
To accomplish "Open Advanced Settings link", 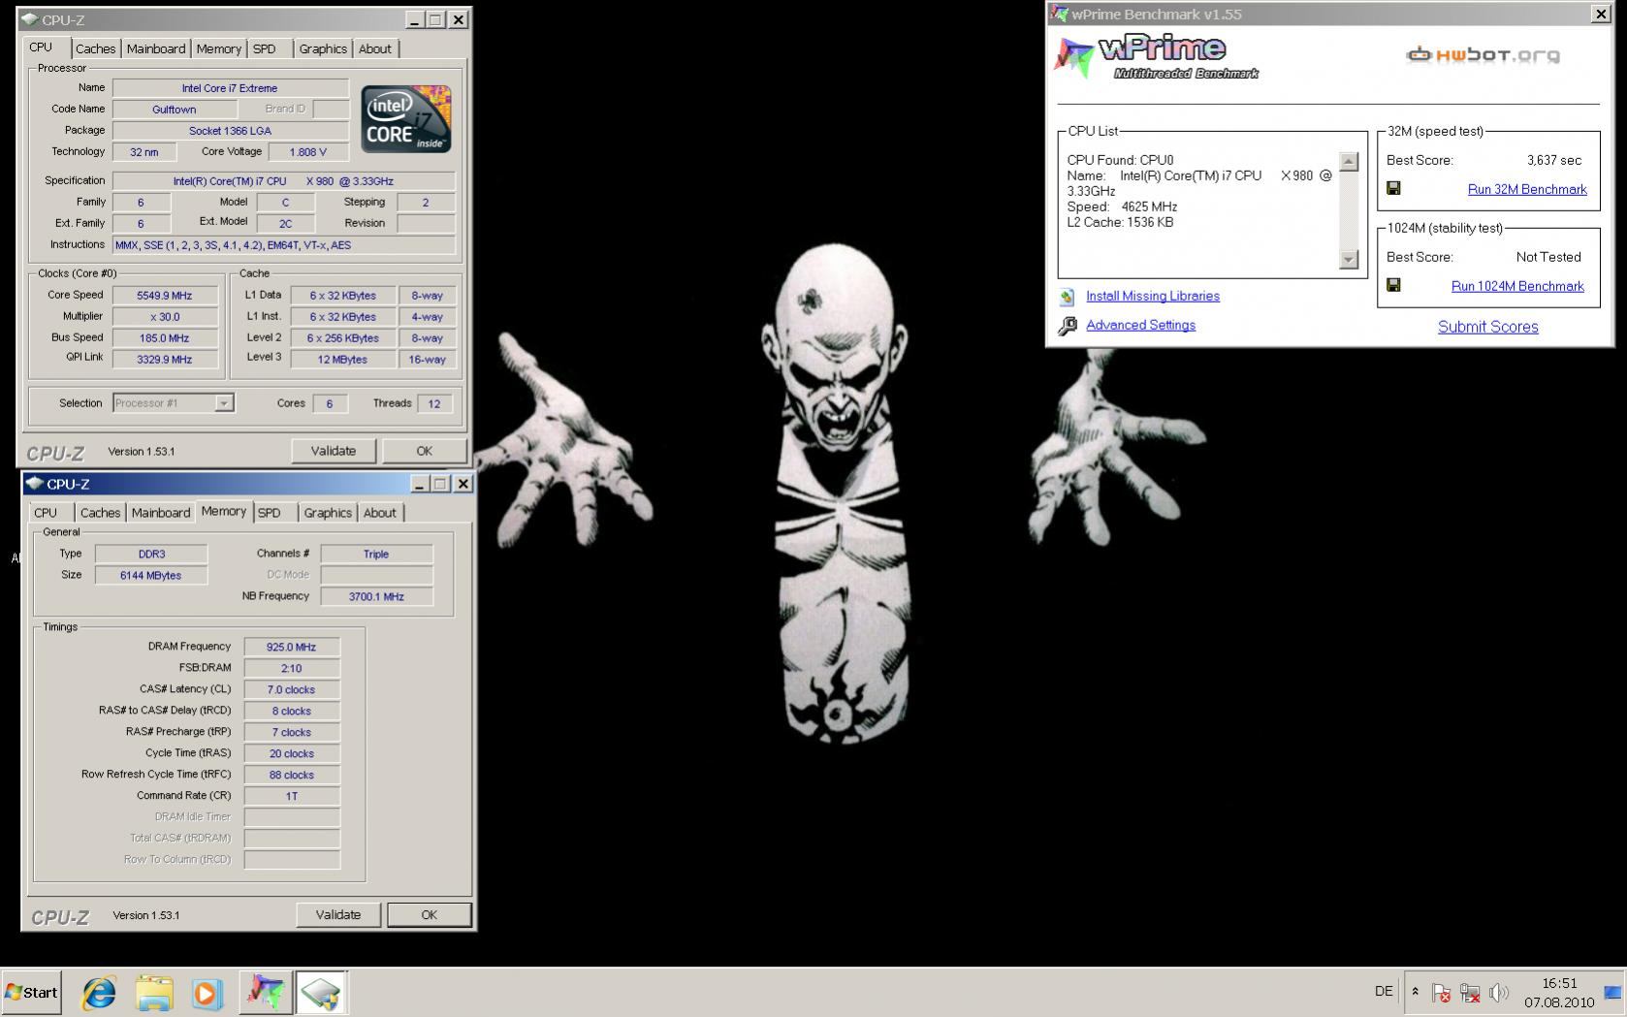I will [1140, 325].
